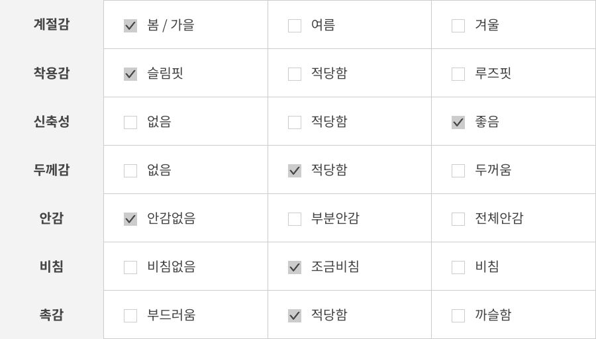Check 없음 checkbox in 신축성 row

[130, 122]
